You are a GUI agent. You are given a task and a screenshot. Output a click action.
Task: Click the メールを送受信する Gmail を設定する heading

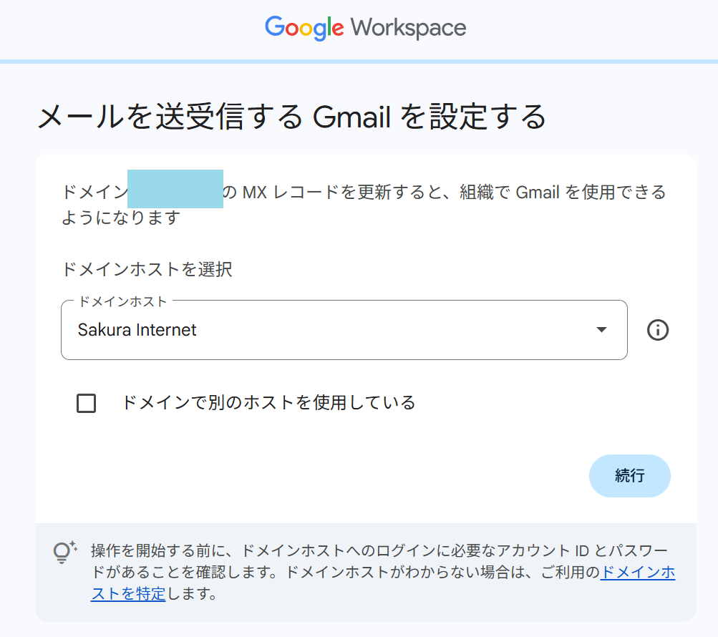coord(291,117)
